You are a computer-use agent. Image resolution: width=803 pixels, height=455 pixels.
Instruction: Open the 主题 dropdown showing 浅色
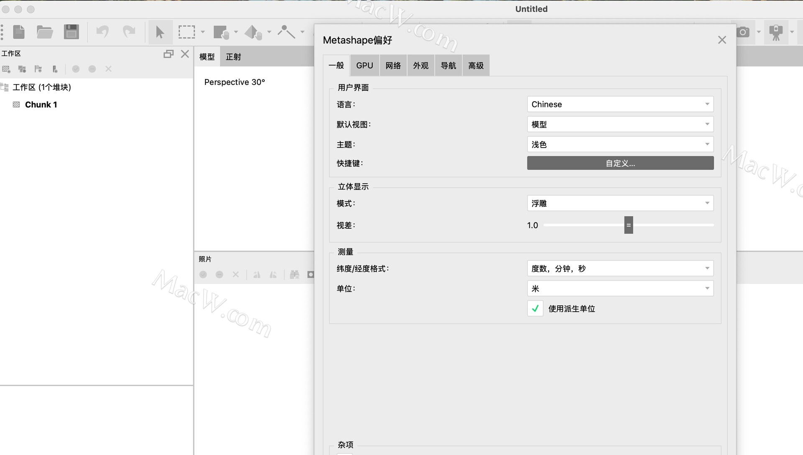coord(620,144)
